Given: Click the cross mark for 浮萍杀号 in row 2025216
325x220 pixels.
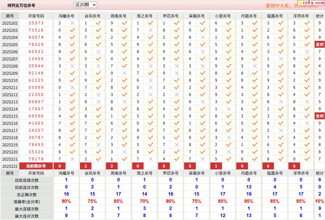Looking at the screenshot, I should 307,123.
